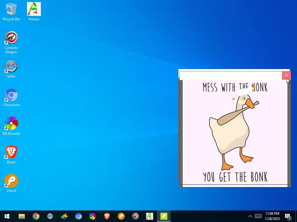The width and height of the screenshot is (297, 222).
Task: Open the touch keyboard tray icon
Action: coord(258,216)
